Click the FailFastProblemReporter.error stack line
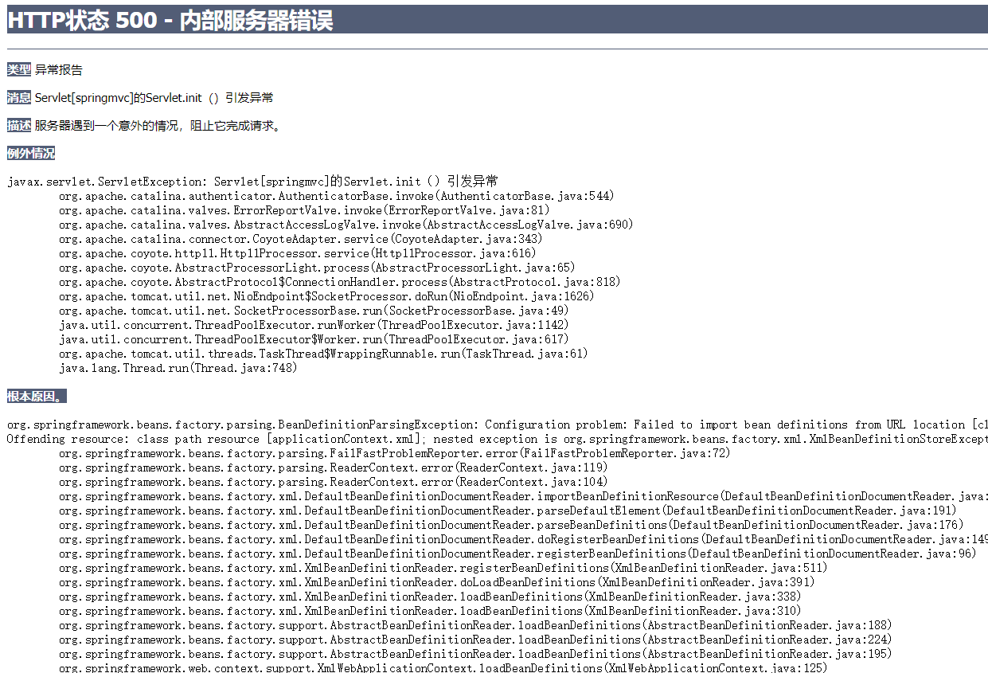 [326, 453]
